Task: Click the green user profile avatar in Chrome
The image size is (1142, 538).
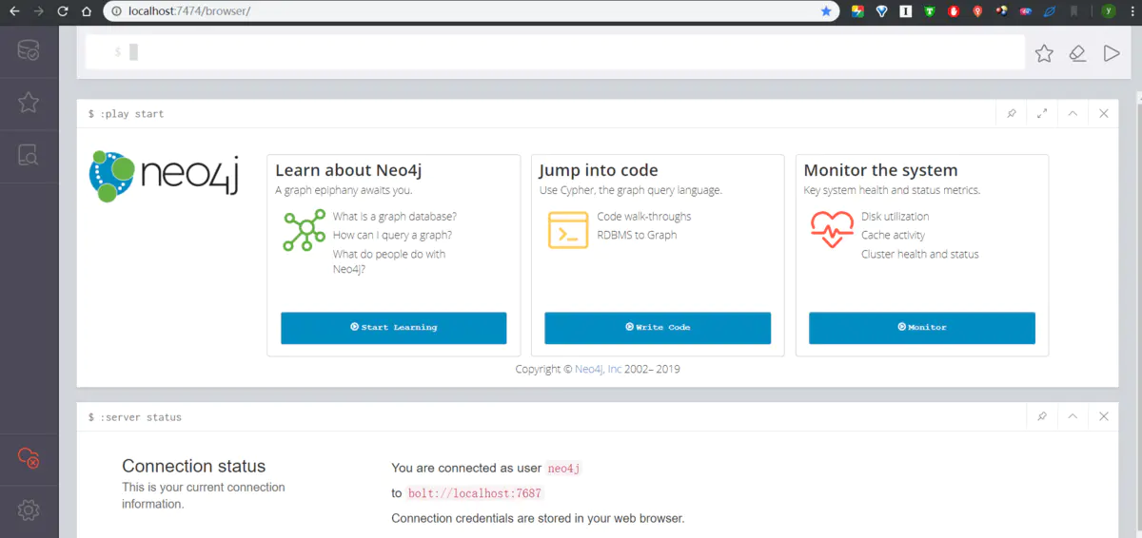Action: (1109, 11)
